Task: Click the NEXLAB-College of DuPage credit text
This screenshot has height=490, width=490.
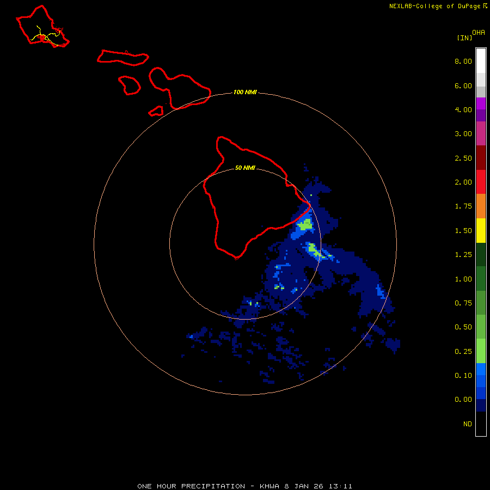Action: 435,6
